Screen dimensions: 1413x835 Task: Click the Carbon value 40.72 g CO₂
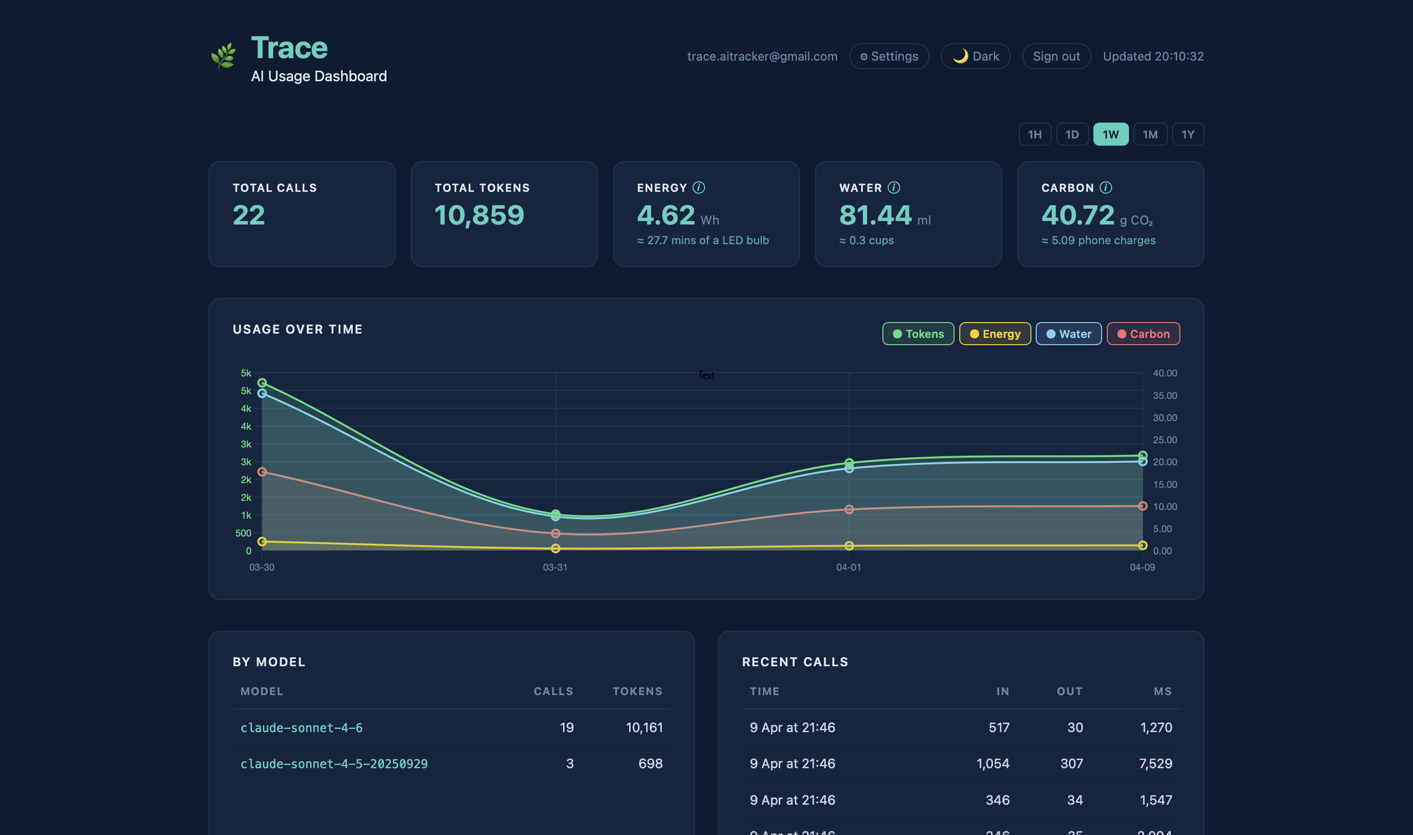tap(1097, 215)
